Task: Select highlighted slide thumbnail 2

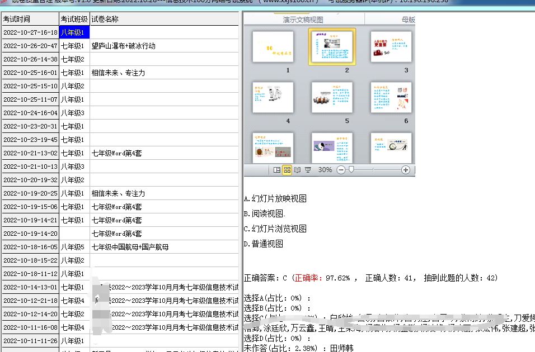Action: click(332, 47)
